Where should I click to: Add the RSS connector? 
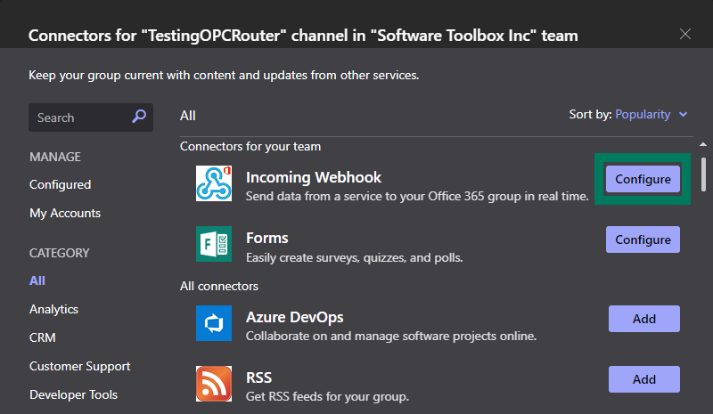click(x=643, y=379)
